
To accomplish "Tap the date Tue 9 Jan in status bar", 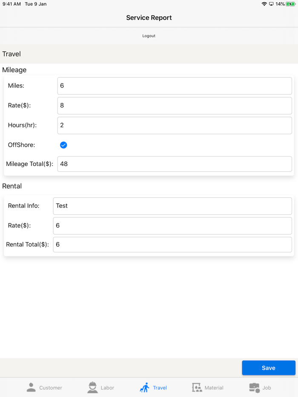I will 35,4.
